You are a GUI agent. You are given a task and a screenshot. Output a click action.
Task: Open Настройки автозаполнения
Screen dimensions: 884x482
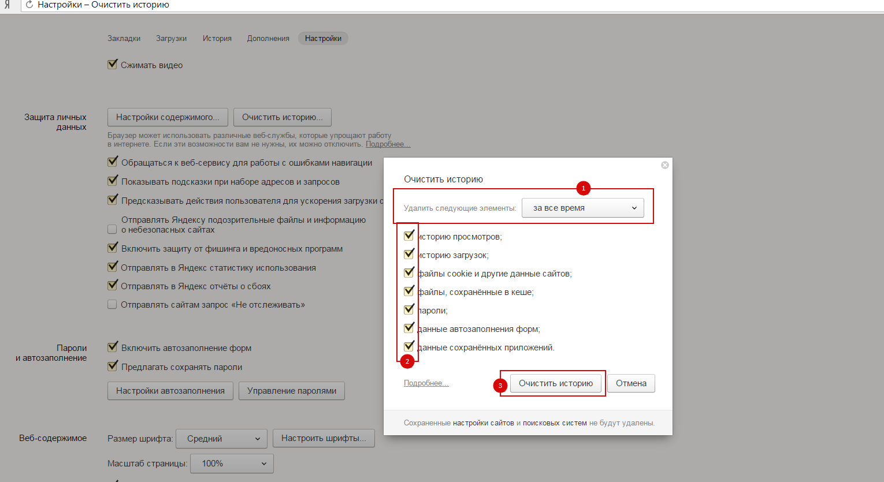click(170, 391)
